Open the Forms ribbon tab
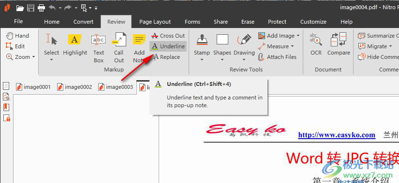Viewport: 399px width, 183px height. [x=192, y=22]
